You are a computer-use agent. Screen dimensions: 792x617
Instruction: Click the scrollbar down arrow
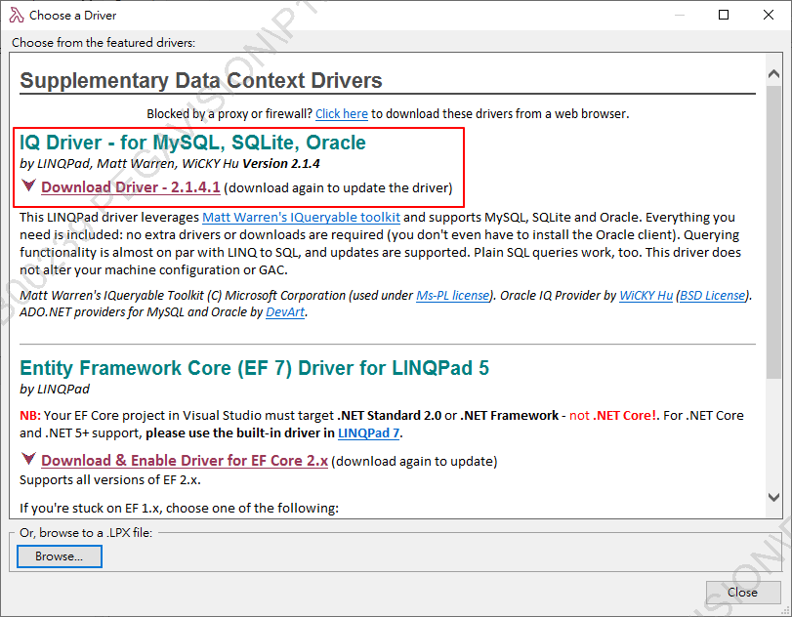[x=773, y=497]
